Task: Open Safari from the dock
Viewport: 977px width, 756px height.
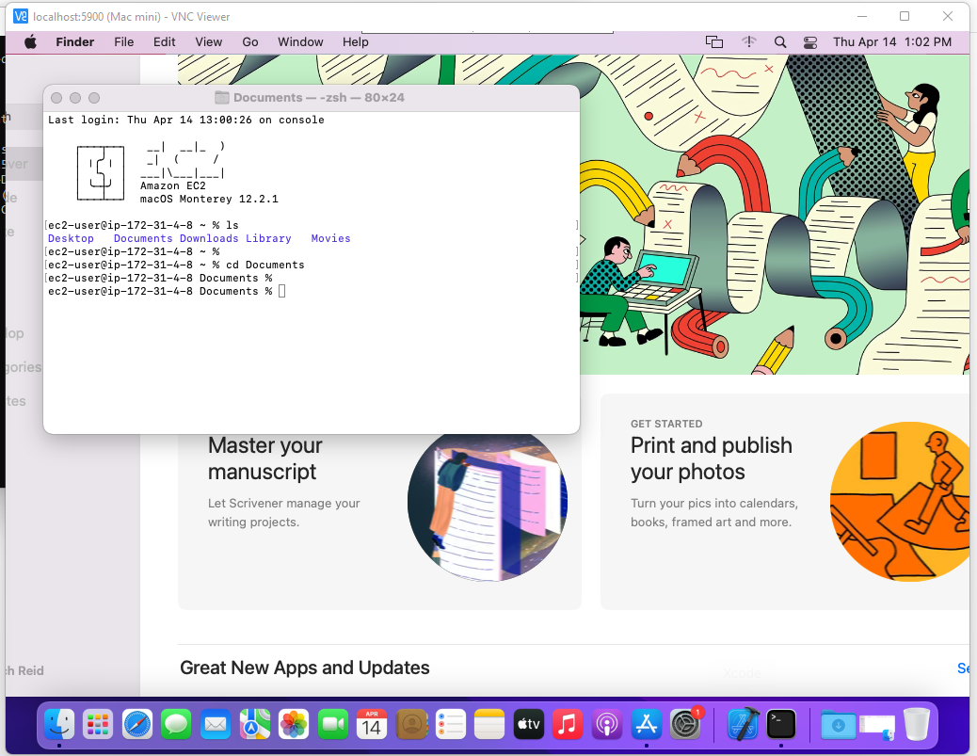Action: coord(137,724)
